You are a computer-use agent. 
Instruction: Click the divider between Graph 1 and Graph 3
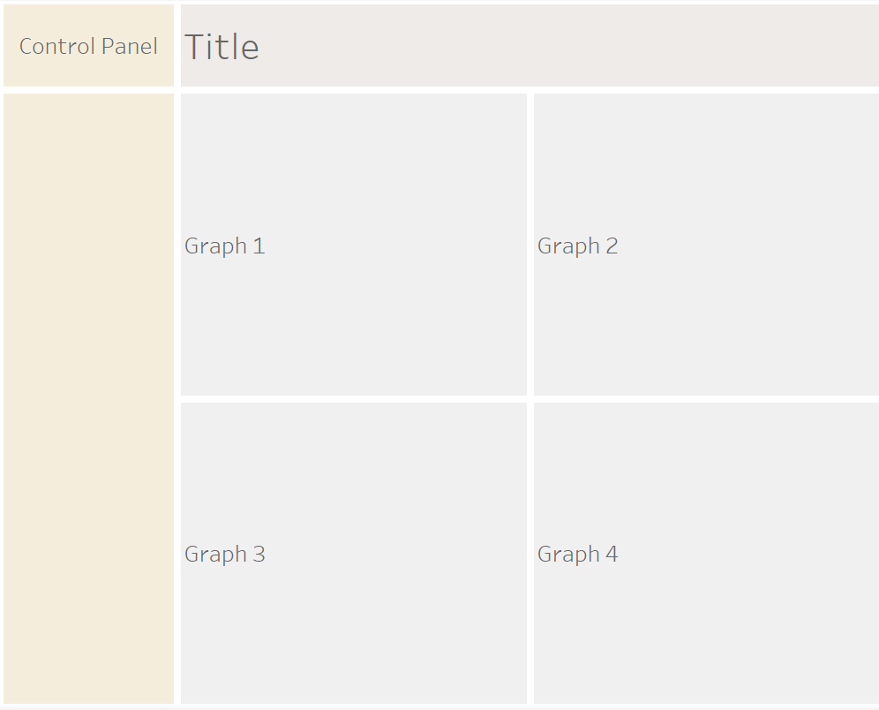pos(353,399)
